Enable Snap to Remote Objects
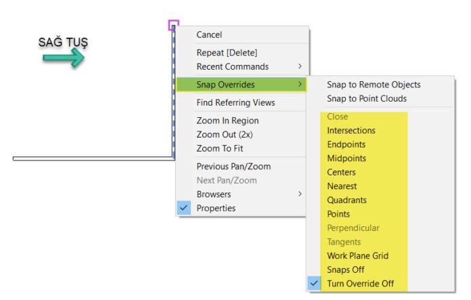Screen dimensions: 471x300 374,85
